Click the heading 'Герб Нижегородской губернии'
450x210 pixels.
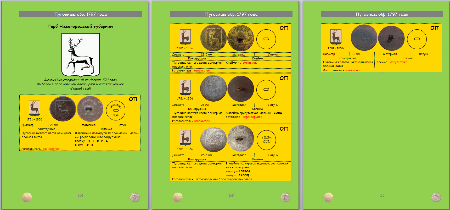(x=81, y=26)
